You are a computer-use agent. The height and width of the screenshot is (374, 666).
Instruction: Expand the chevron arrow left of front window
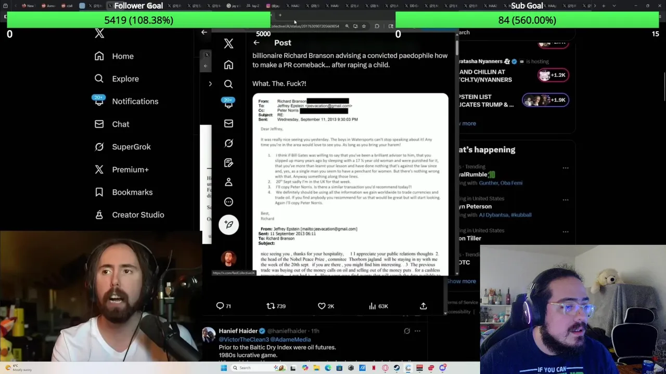point(210,84)
